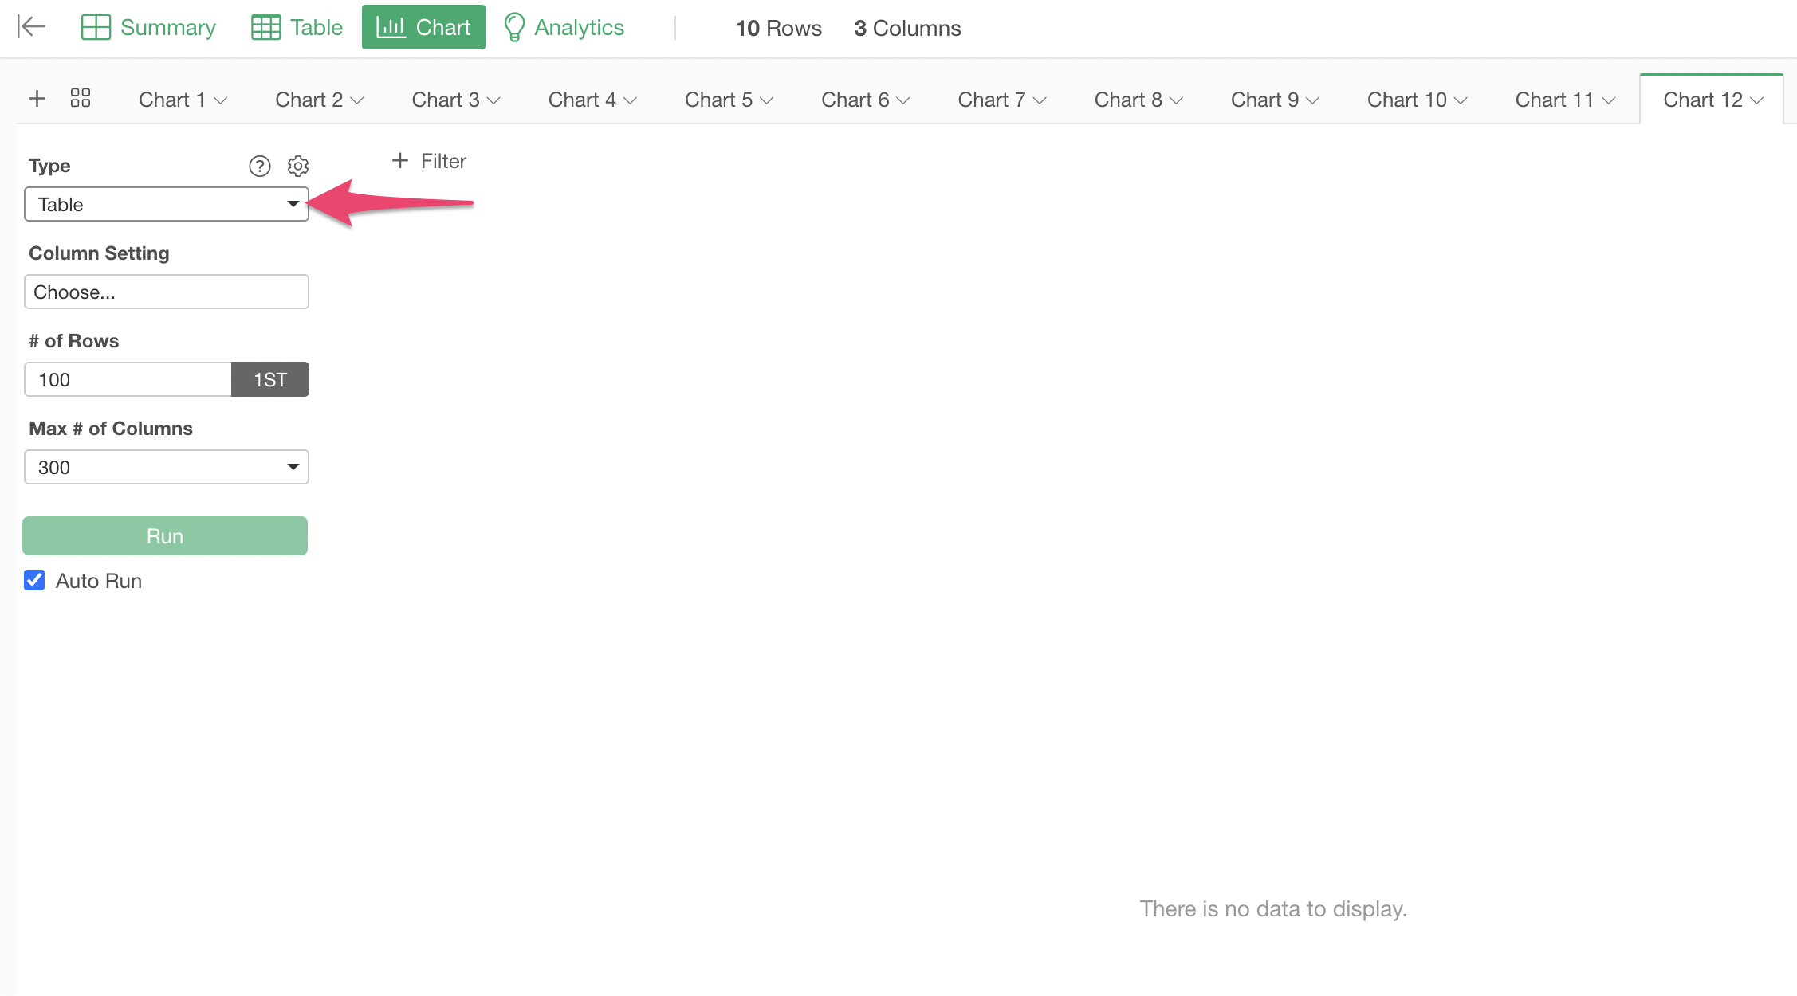Open Column Setting Choose field
Viewport: 1797px width, 996px height.
click(x=166, y=292)
